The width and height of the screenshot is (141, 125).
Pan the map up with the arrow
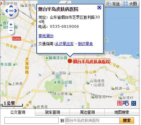pos(11,7)
